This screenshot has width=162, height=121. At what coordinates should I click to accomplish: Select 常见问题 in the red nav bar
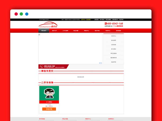[76, 31]
